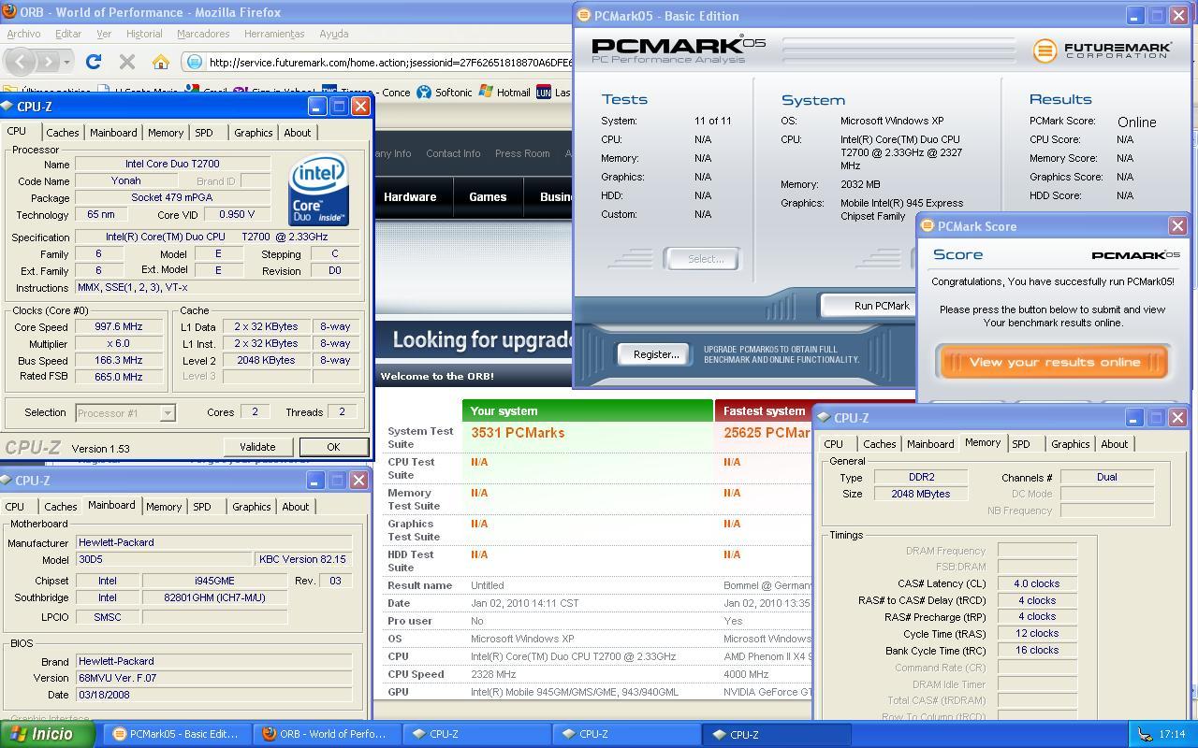Click the DDR2 memory type field
1198x748 pixels.
click(921, 477)
